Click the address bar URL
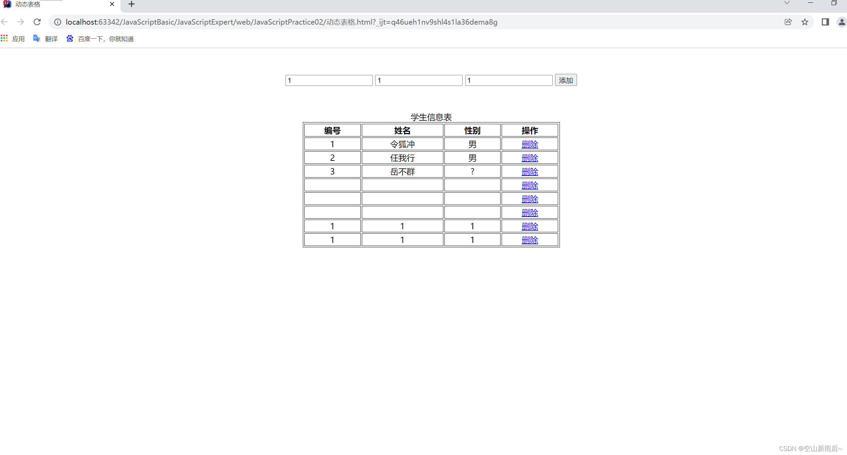The width and height of the screenshot is (847, 455). [x=281, y=22]
